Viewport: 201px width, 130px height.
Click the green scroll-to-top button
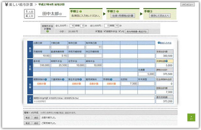[x=191, y=117]
